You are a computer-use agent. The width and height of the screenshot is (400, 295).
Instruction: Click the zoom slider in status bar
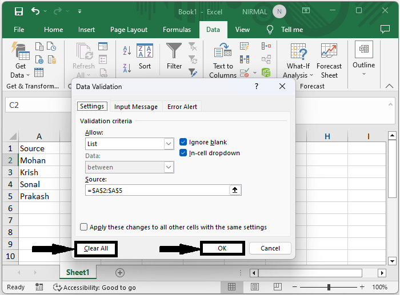pos(331,287)
